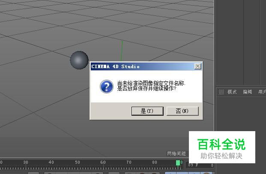Jump to frame 60 on timeline
The width and height of the screenshot is (266, 174).
[x=103, y=162]
